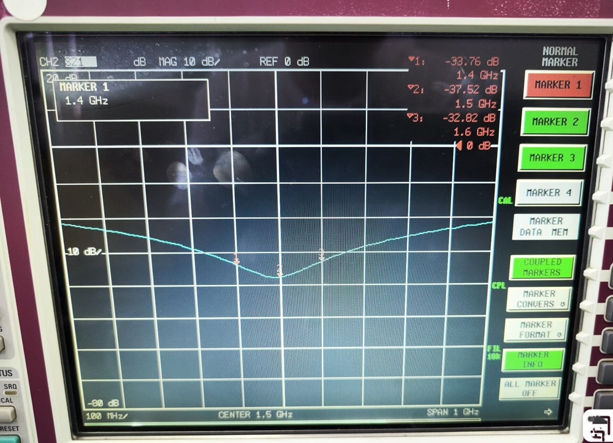Expand the MARKER FORMAT submenu

536,330
